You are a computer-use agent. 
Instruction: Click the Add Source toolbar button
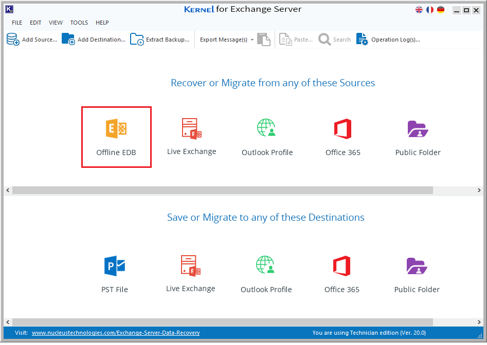click(x=32, y=40)
